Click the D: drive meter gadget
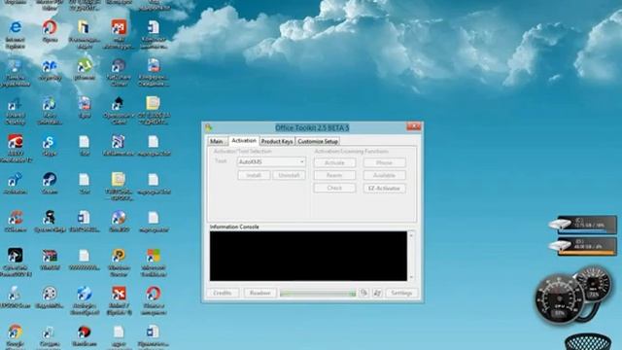 583,246
